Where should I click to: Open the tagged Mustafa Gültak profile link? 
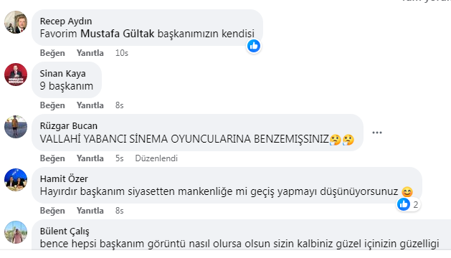(118, 34)
